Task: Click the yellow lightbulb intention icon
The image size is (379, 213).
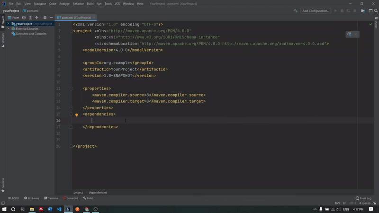Action: 76,115
